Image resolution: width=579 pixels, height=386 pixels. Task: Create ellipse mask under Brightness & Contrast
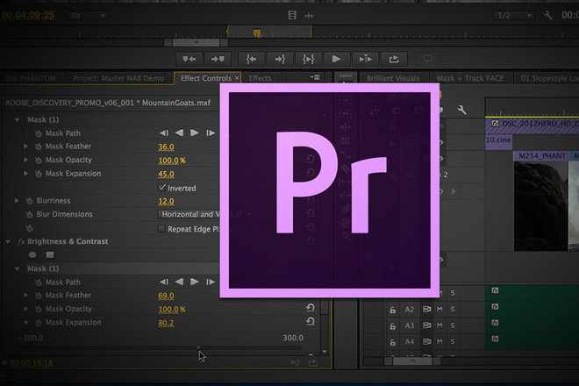32,255
